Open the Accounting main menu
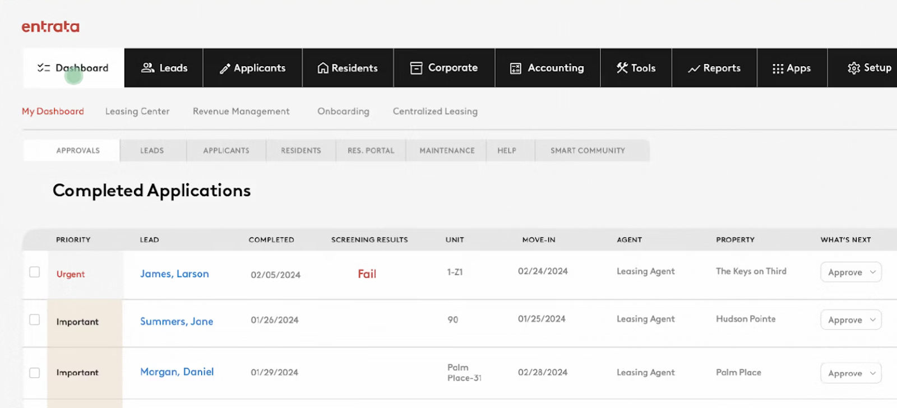This screenshot has width=897, height=408. (548, 68)
